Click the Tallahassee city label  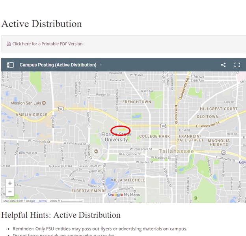[x=176, y=152]
